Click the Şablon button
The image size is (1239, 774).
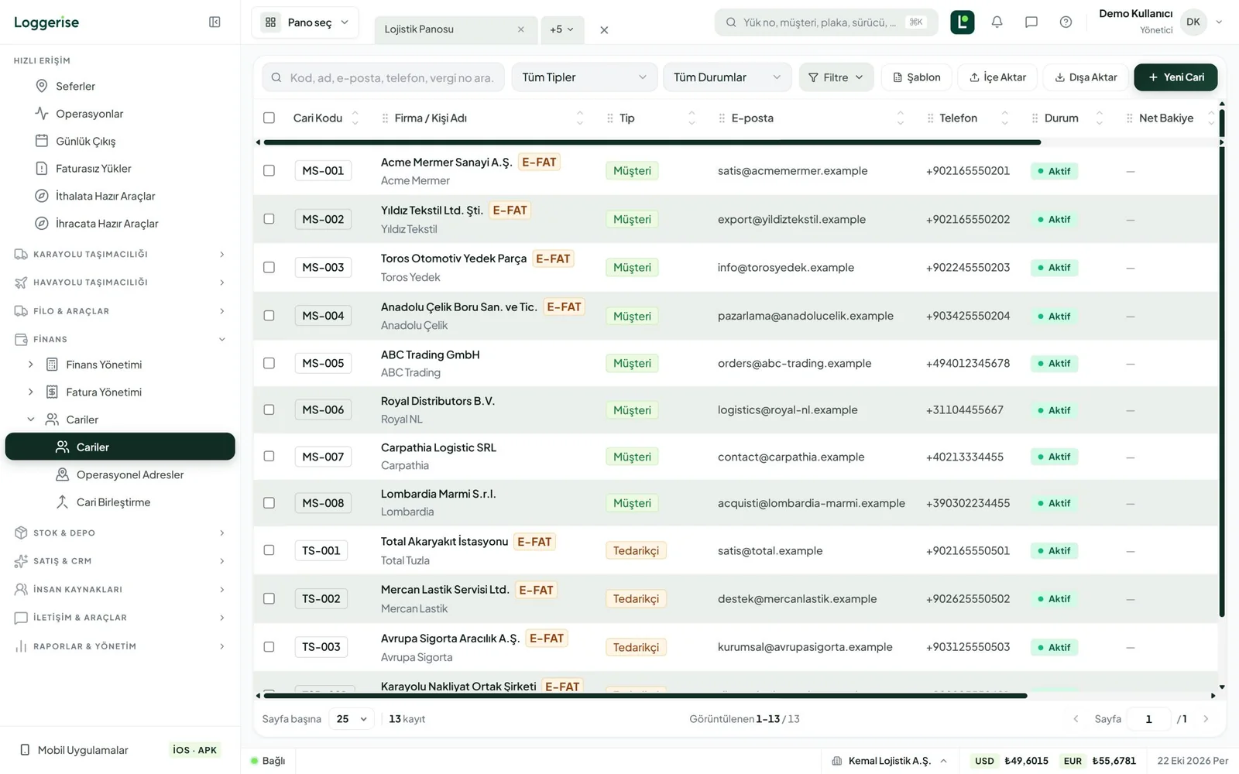click(916, 77)
